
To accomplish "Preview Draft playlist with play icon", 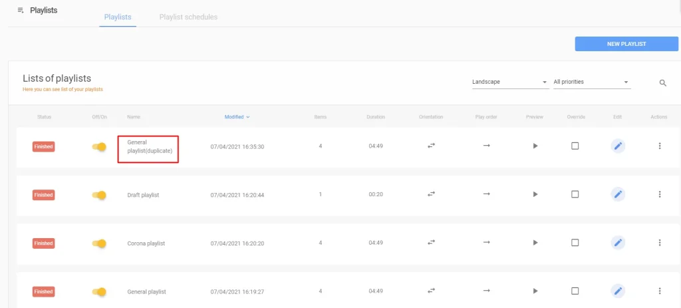I will pyautogui.click(x=535, y=194).
